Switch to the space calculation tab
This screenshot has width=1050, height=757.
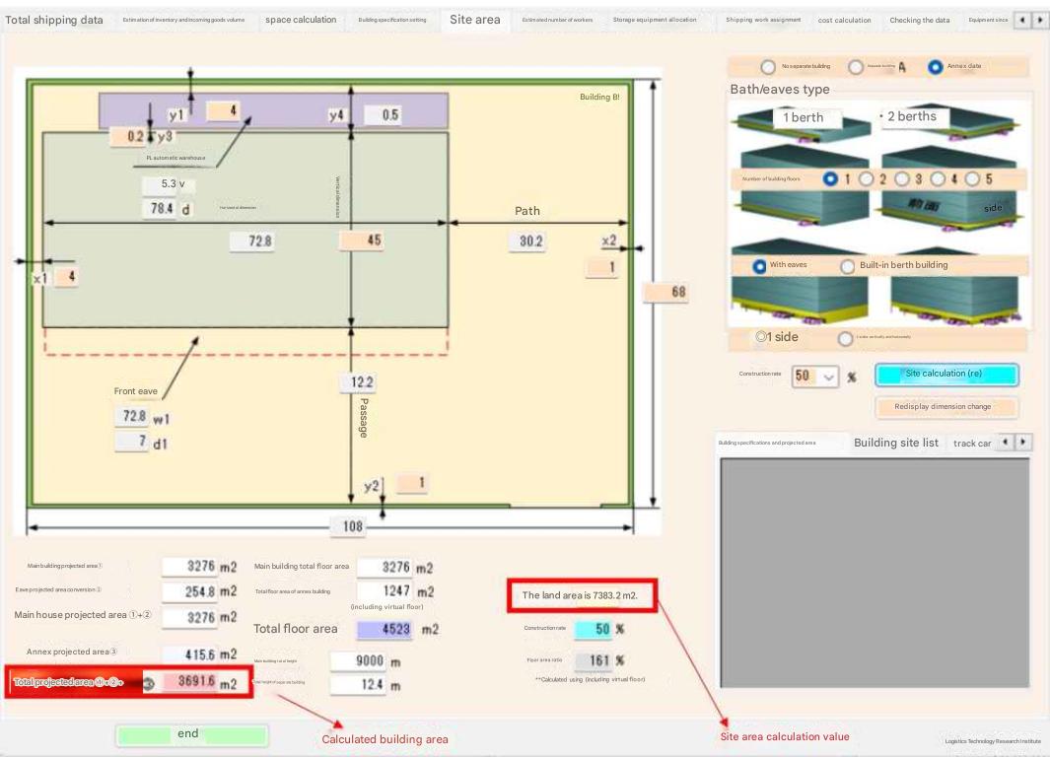point(301,20)
